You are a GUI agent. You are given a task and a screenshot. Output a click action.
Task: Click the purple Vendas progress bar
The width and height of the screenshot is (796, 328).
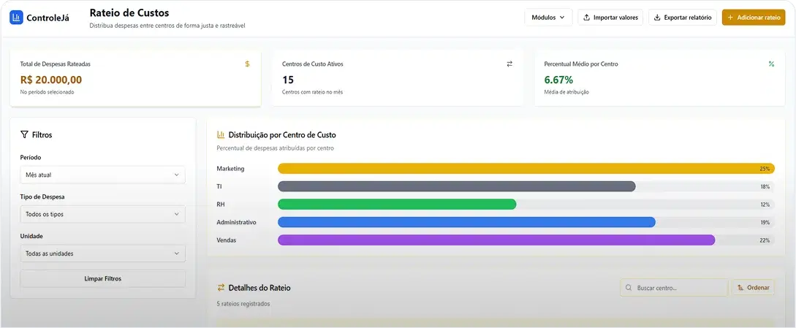point(496,240)
